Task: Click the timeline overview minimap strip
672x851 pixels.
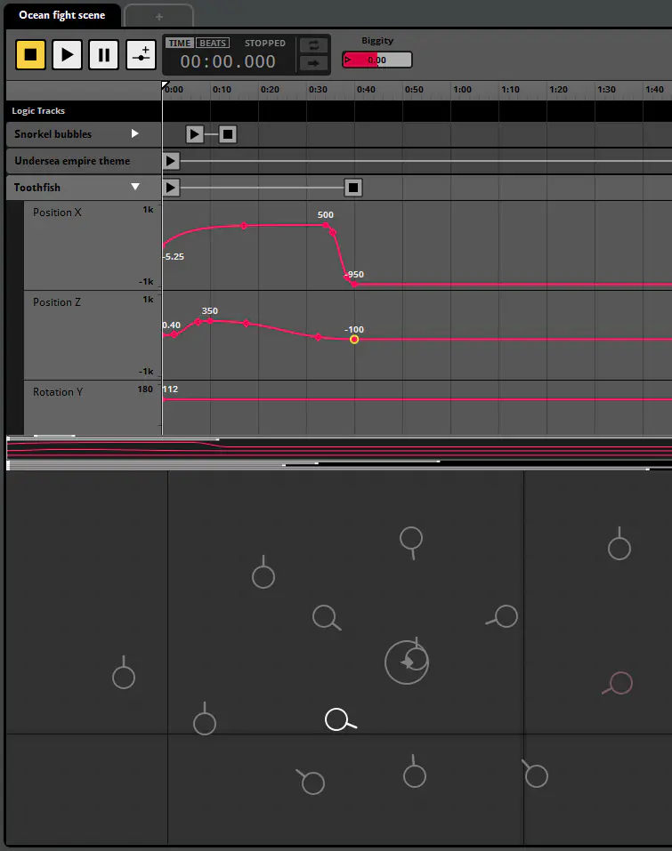Action: [339, 453]
